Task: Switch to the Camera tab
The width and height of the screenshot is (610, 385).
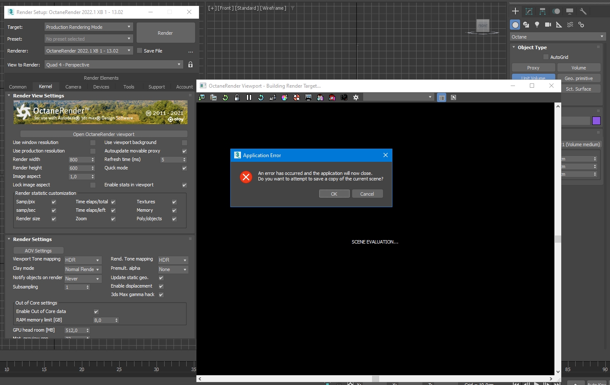Action: click(73, 87)
